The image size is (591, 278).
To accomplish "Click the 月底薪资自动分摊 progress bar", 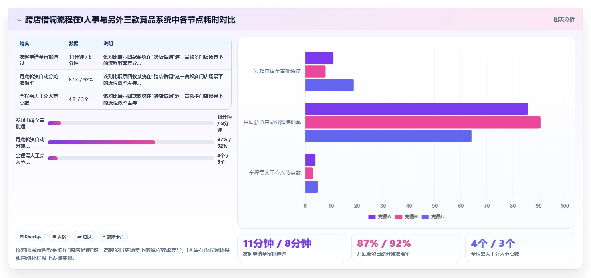I will coord(131,142).
